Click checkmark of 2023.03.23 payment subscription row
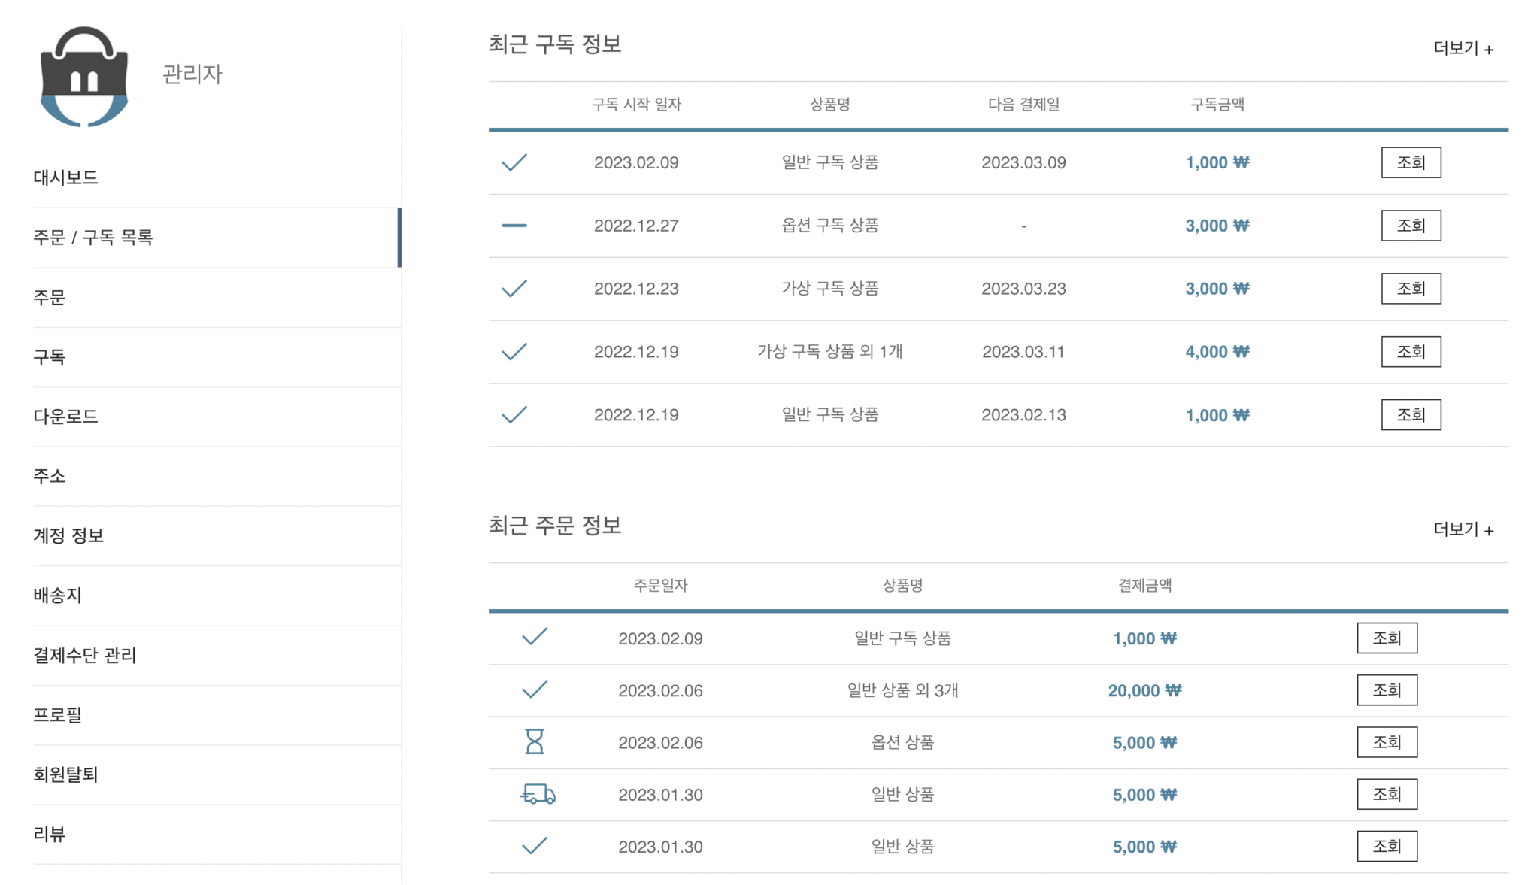This screenshot has width=1540, height=885. tap(514, 289)
